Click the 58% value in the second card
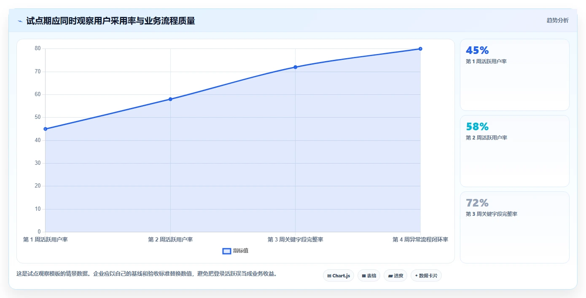The height and width of the screenshot is (298, 586). click(x=477, y=126)
